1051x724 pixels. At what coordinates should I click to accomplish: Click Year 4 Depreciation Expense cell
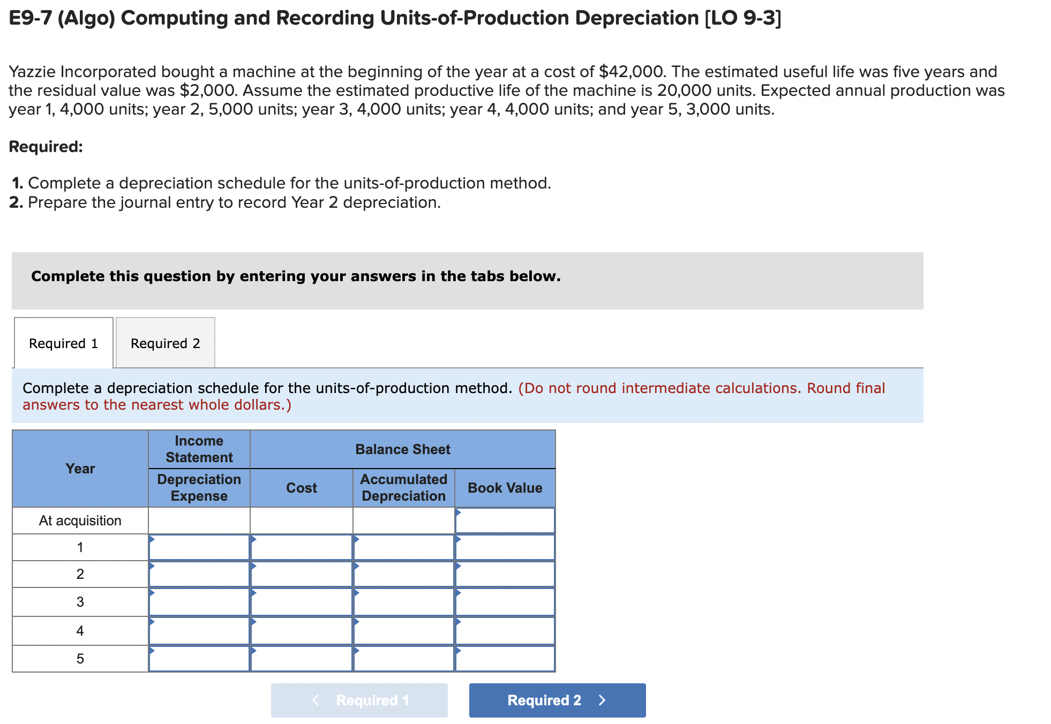199,631
